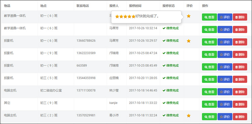Click the 查看 button for kanjie's request
The image size is (252, 124).
tap(209, 104)
